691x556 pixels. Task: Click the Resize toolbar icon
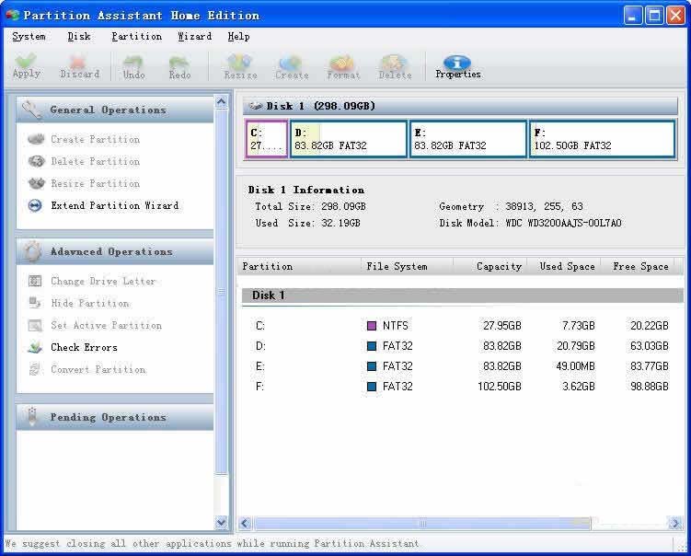(240, 66)
